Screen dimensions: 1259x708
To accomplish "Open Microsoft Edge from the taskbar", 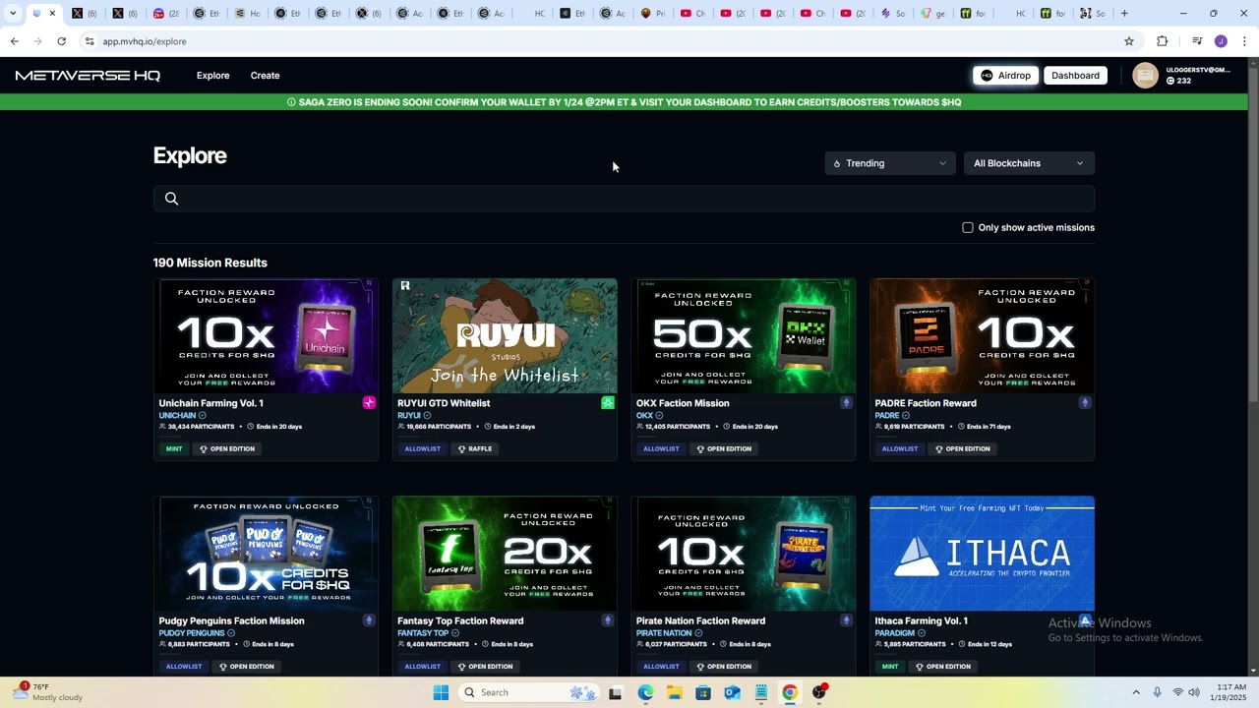I will (x=645, y=692).
